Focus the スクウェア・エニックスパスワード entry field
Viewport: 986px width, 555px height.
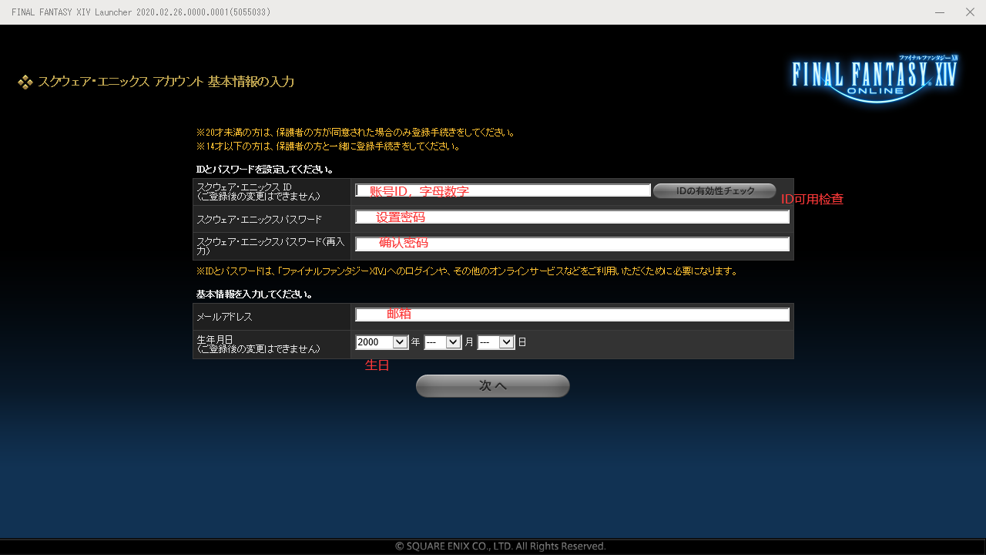pyautogui.click(x=572, y=217)
